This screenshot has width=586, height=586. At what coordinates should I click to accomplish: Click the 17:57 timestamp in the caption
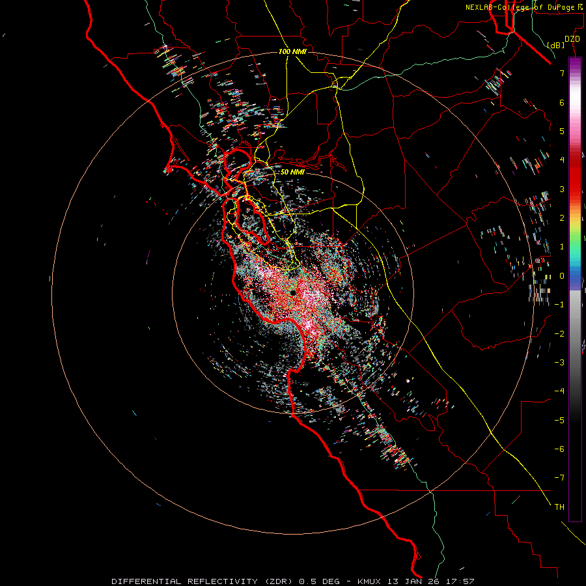[459, 581]
